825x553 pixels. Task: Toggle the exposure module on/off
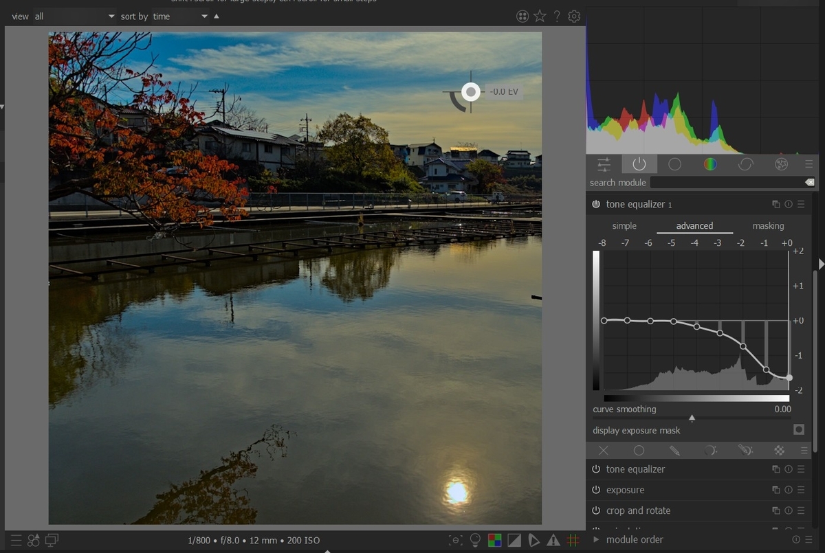coord(596,490)
